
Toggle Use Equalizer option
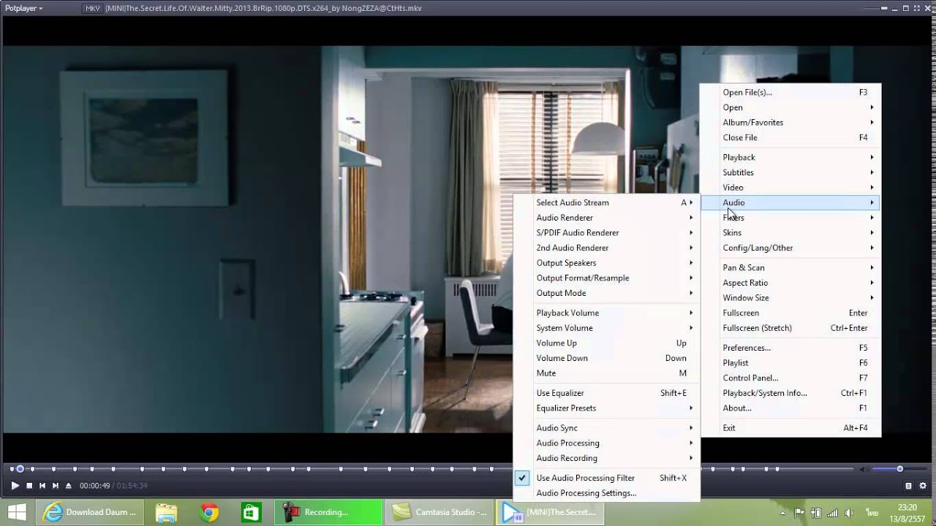coord(606,393)
